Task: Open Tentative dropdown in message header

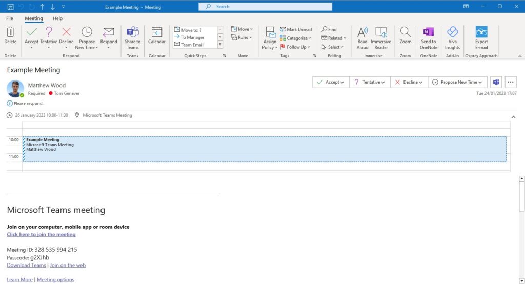Action: pos(370,82)
